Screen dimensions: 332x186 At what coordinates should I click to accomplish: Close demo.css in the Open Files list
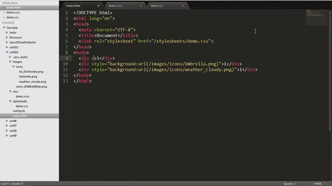click(x=4, y=17)
